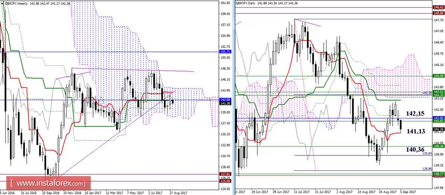The image size is (445, 195).
Task: Click the 27 Aug 2017 date marker
Action: pyautogui.click(x=179, y=193)
